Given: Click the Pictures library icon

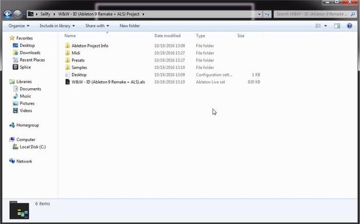Looking at the screenshot, I should (x=15, y=103).
